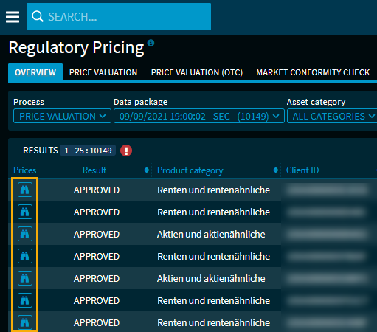The image size is (377, 332).
Task: Click the Client ID column header
Action: [x=302, y=170]
